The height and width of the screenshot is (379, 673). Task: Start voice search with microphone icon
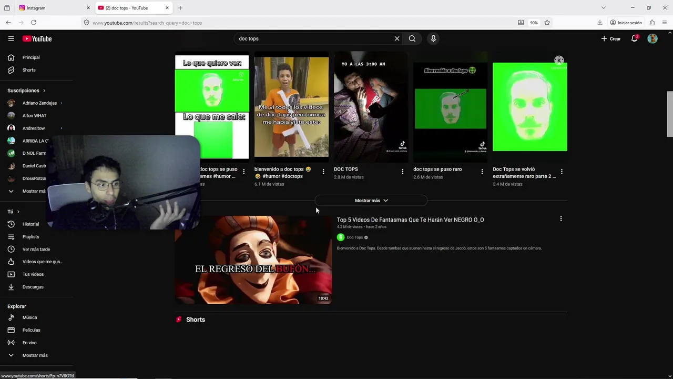tap(433, 38)
